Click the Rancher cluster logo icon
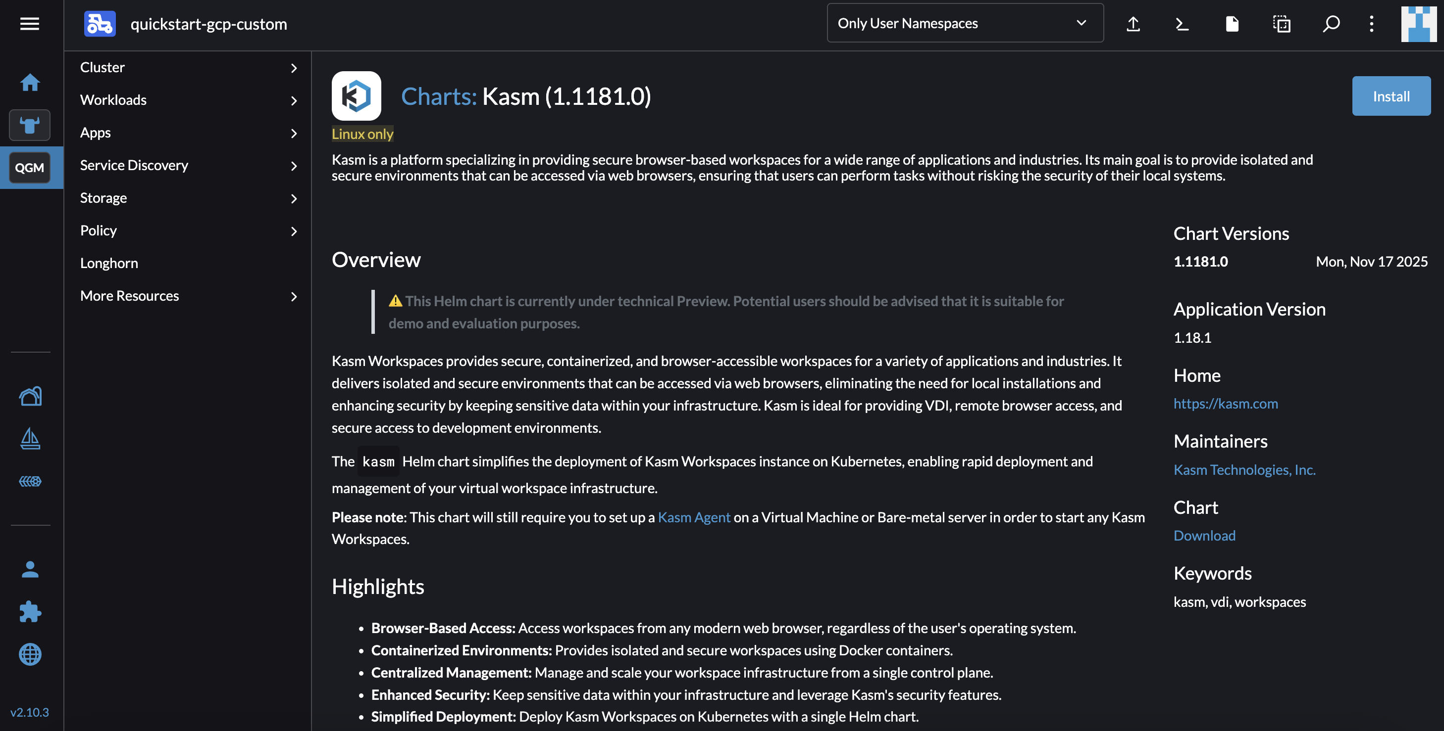Image resolution: width=1444 pixels, height=731 pixels. tap(100, 24)
